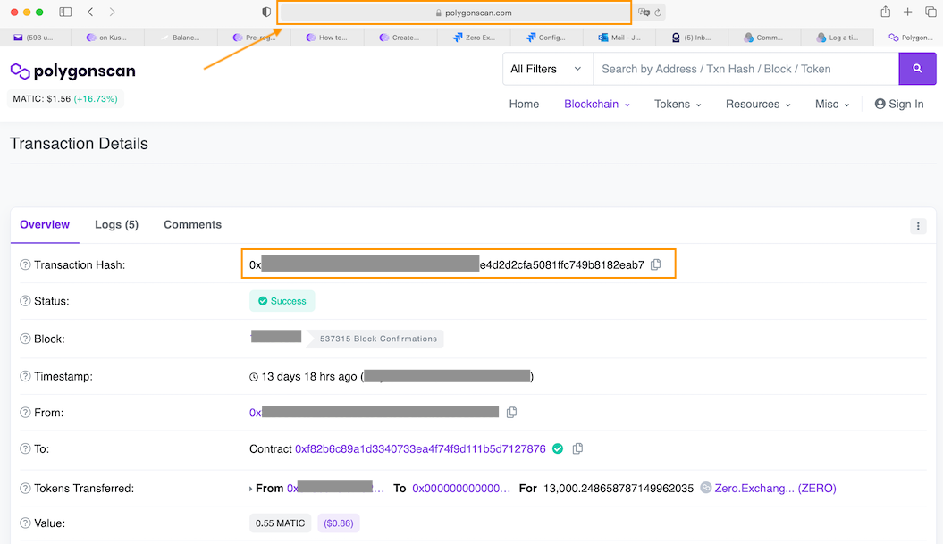
Task: Click the '($0.86)' value badge
Action: tap(339, 523)
